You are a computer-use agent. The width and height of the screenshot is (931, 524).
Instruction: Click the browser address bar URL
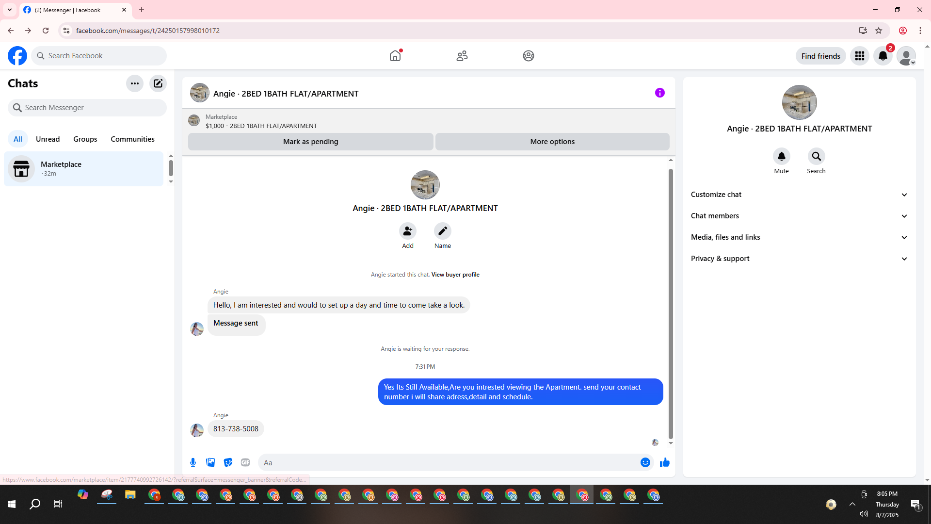click(x=148, y=31)
